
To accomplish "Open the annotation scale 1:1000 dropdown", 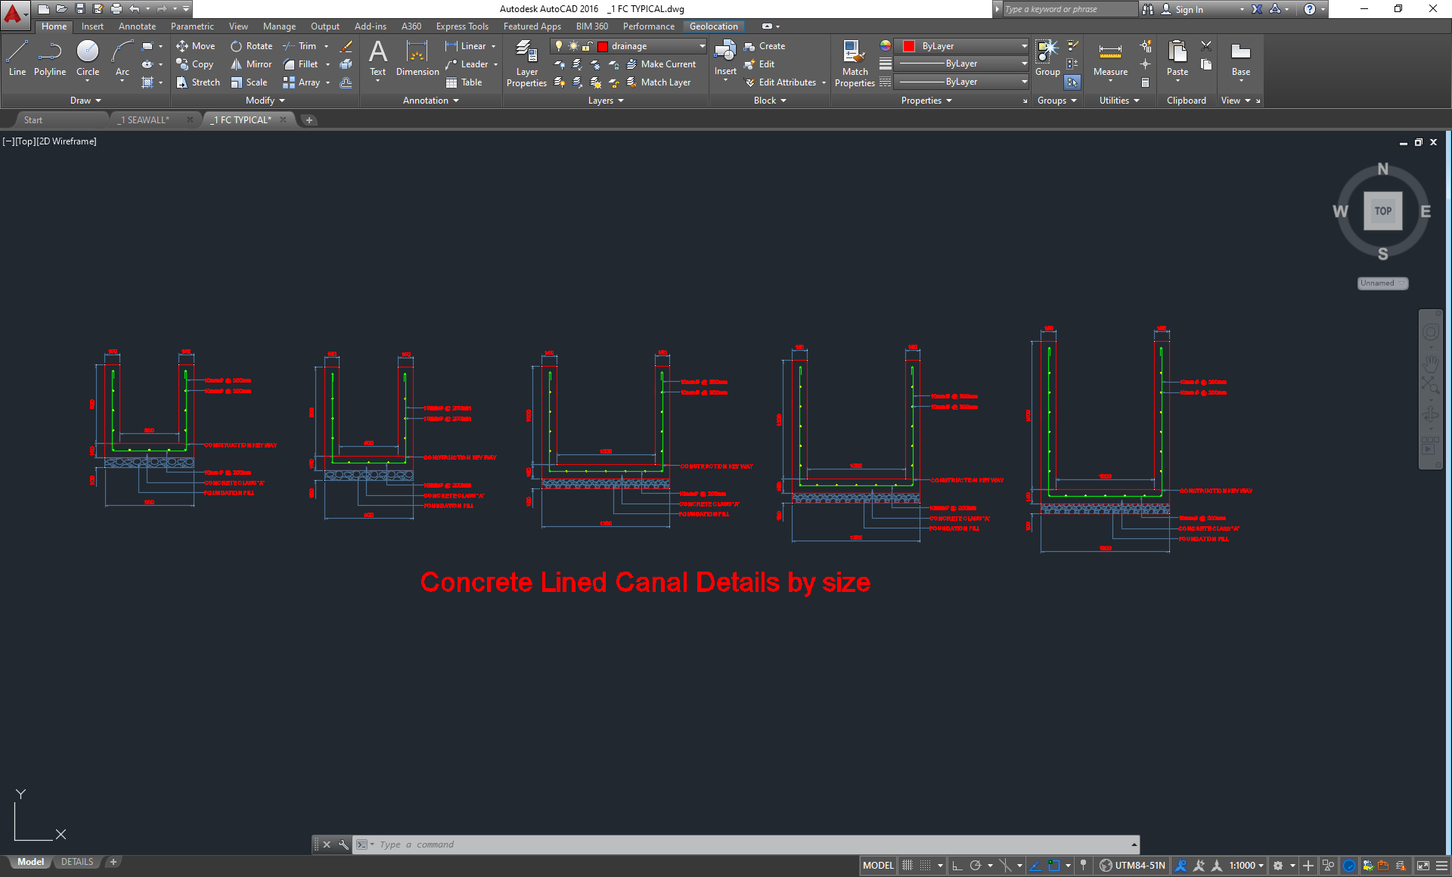I will 1246,866.
